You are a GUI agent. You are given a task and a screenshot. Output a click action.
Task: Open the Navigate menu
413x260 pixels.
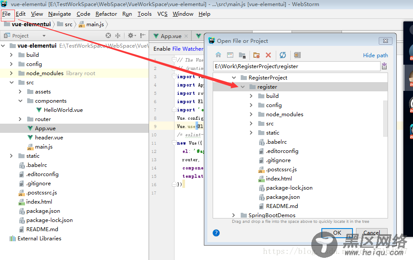pos(60,14)
